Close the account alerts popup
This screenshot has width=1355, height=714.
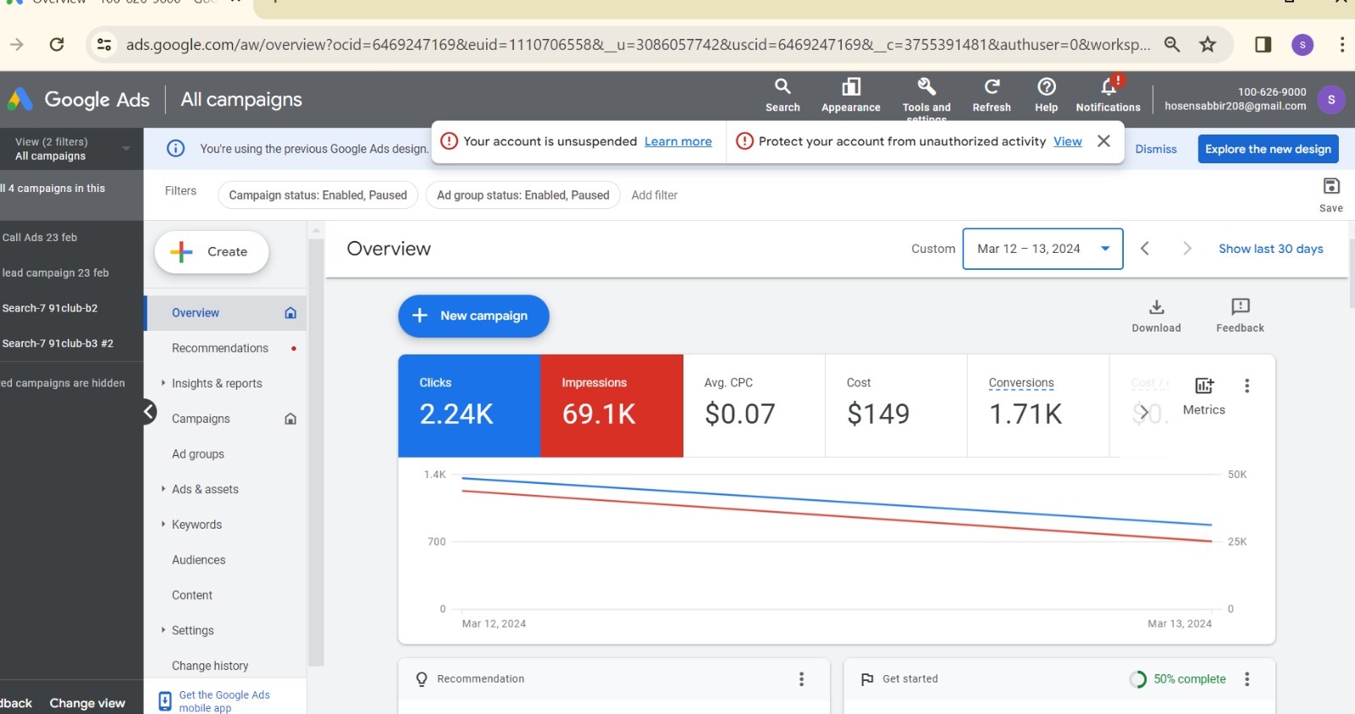pyautogui.click(x=1103, y=141)
